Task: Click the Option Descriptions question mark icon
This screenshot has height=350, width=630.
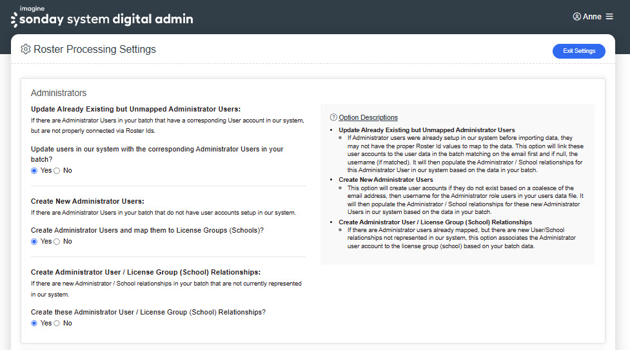Action: coord(333,117)
